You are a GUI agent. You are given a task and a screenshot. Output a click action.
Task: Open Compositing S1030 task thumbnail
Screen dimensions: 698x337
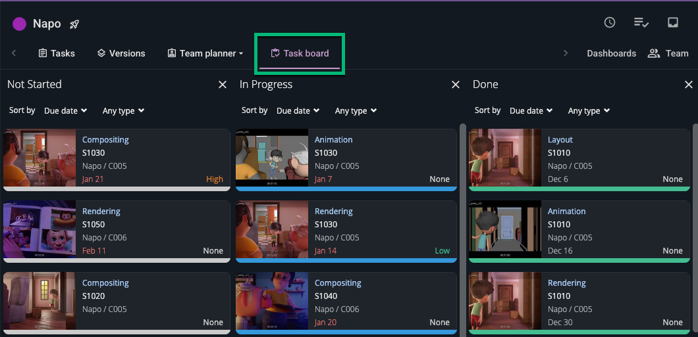[x=40, y=158]
